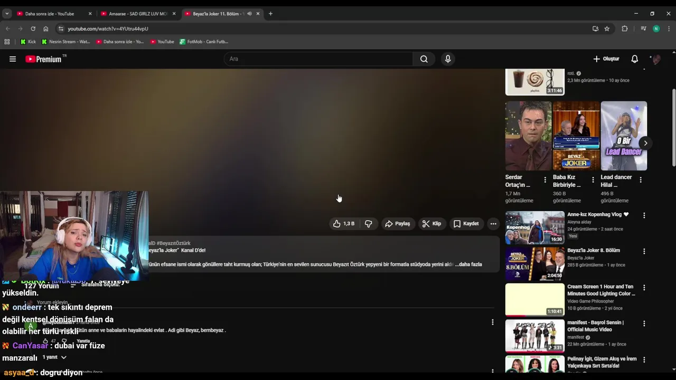Reload the page
Image resolution: width=676 pixels, height=380 pixels.
click(x=33, y=28)
